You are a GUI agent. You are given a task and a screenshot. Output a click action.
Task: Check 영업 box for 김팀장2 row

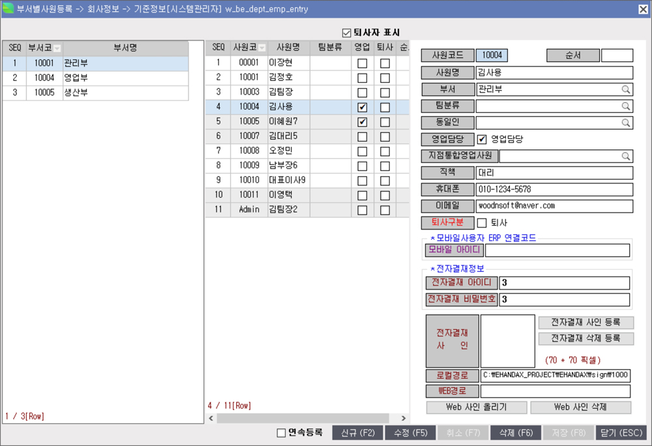(x=362, y=210)
